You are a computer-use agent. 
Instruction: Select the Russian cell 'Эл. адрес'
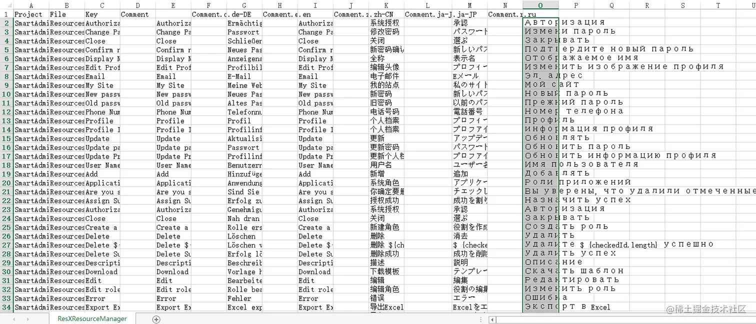click(540, 76)
